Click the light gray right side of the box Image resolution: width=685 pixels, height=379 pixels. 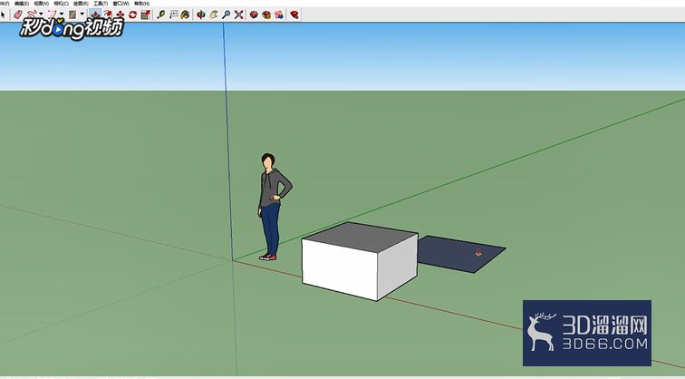(x=398, y=267)
